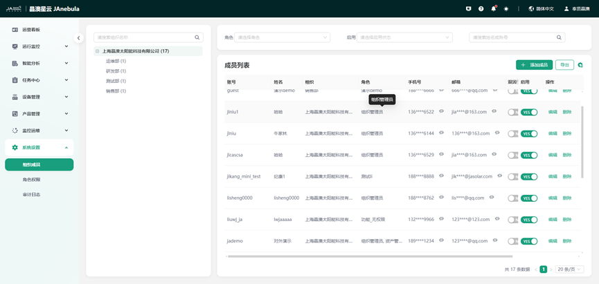Collapse the sidebar with the arrow button
599x284 pixels.
[78, 38]
